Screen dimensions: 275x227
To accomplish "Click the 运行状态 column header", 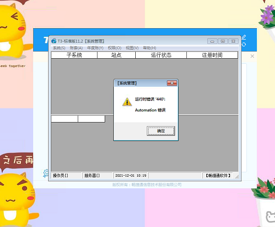I will pyautogui.click(x=161, y=55).
